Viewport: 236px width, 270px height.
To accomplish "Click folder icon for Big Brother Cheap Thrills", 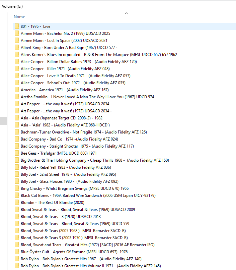I will coord(17,160).
